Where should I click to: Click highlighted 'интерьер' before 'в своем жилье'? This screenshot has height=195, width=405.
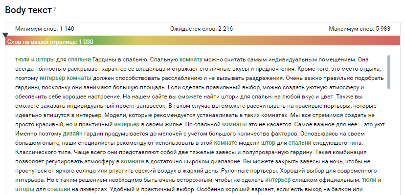click(x=127, y=124)
